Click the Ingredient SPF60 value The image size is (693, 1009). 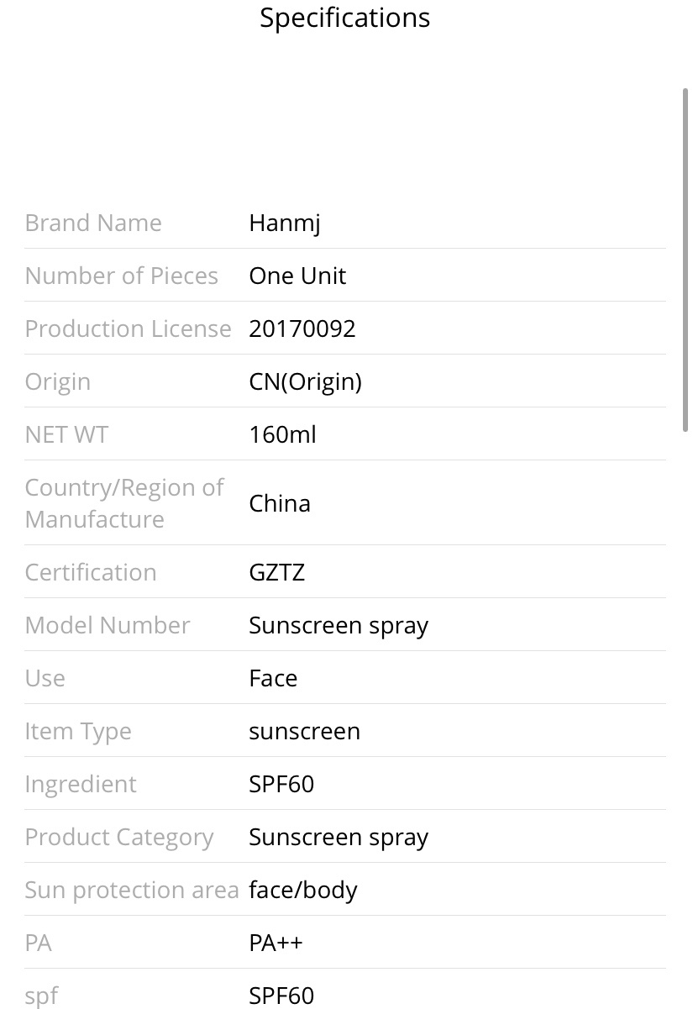281,784
